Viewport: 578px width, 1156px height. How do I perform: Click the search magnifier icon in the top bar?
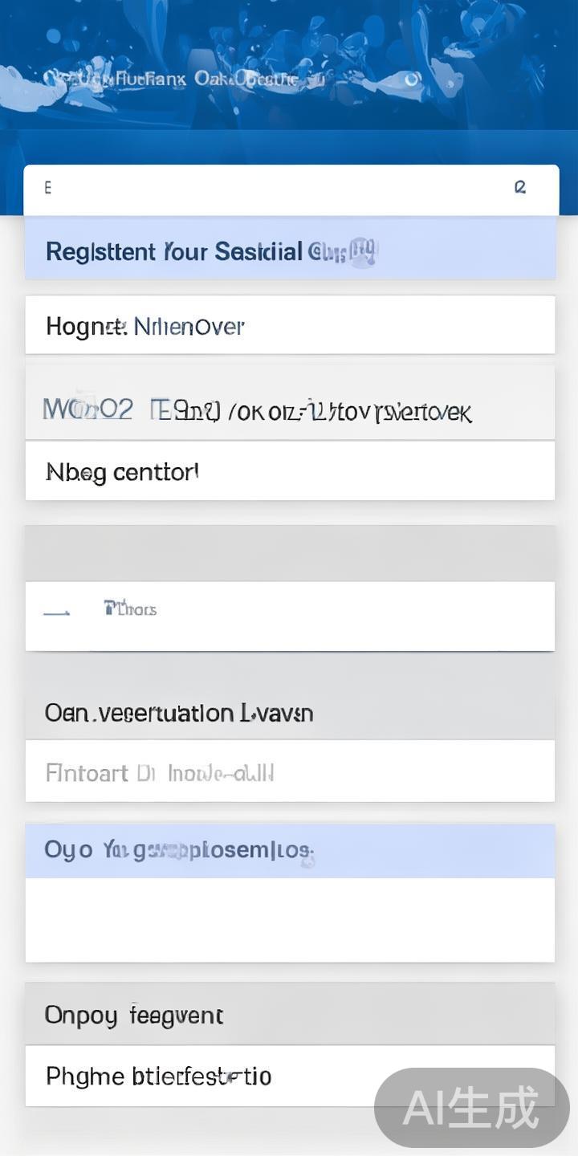[x=520, y=188]
